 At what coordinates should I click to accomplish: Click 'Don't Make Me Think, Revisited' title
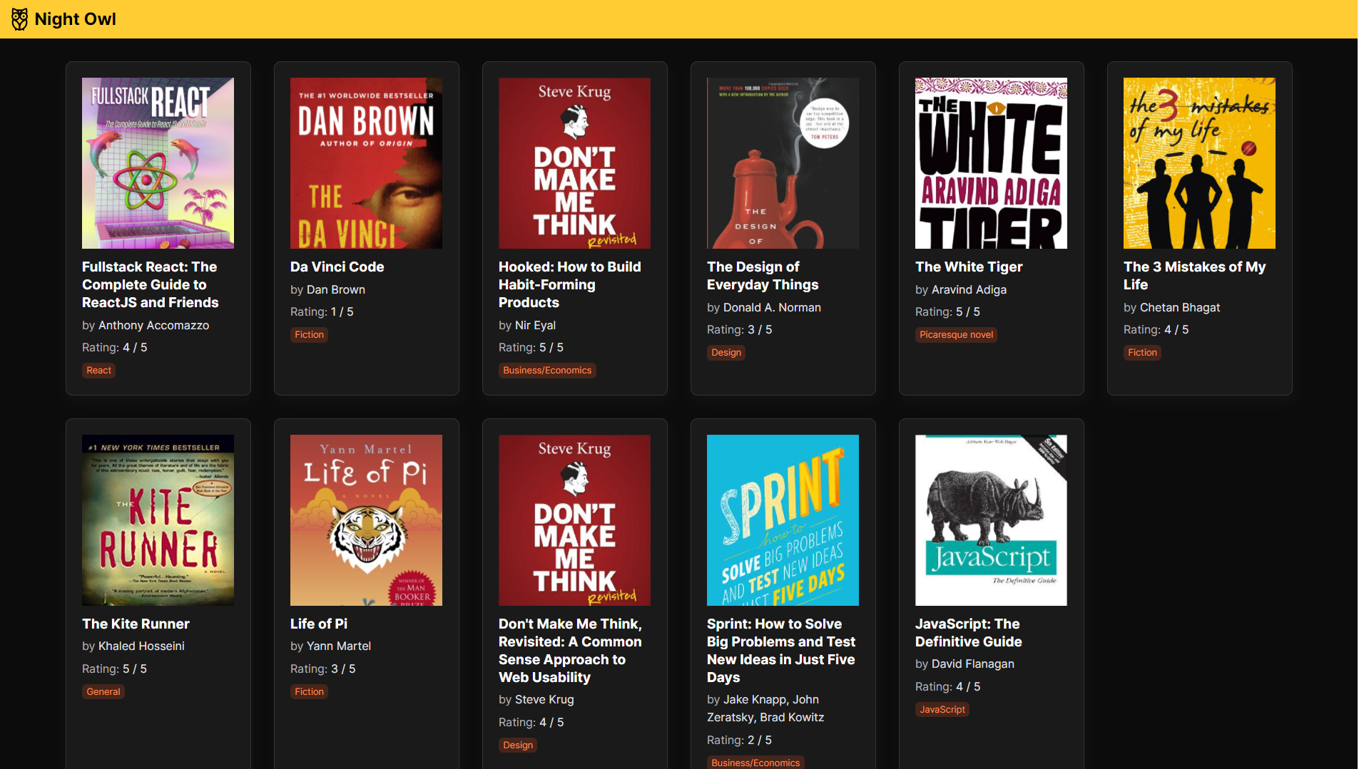coord(571,651)
